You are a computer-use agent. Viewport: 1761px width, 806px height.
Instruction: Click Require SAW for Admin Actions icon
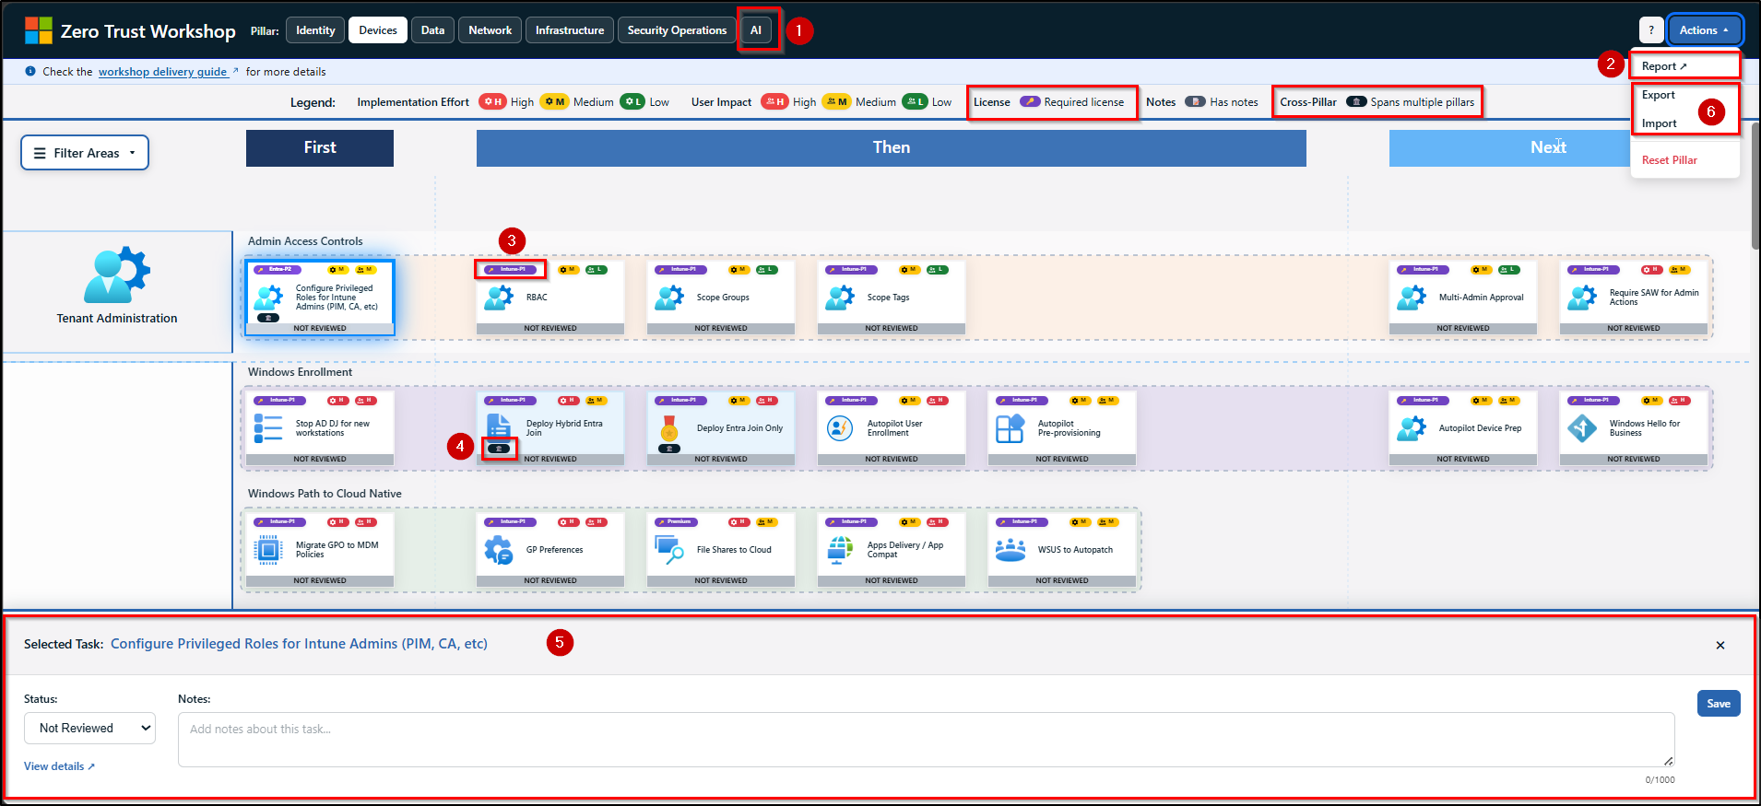coord(1582,298)
